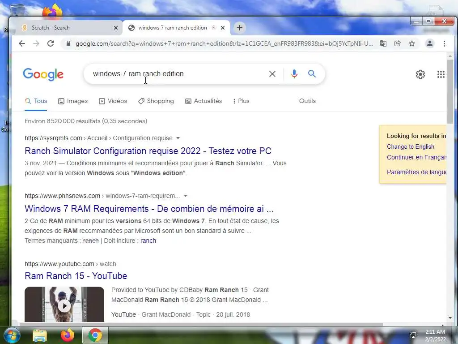Open Google settings gear

[x=420, y=74]
